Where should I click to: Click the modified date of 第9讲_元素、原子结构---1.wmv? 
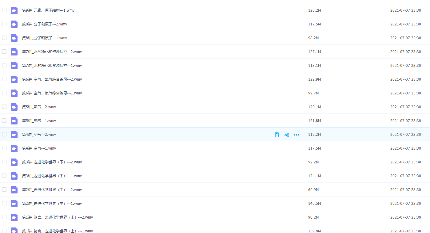coord(405,10)
